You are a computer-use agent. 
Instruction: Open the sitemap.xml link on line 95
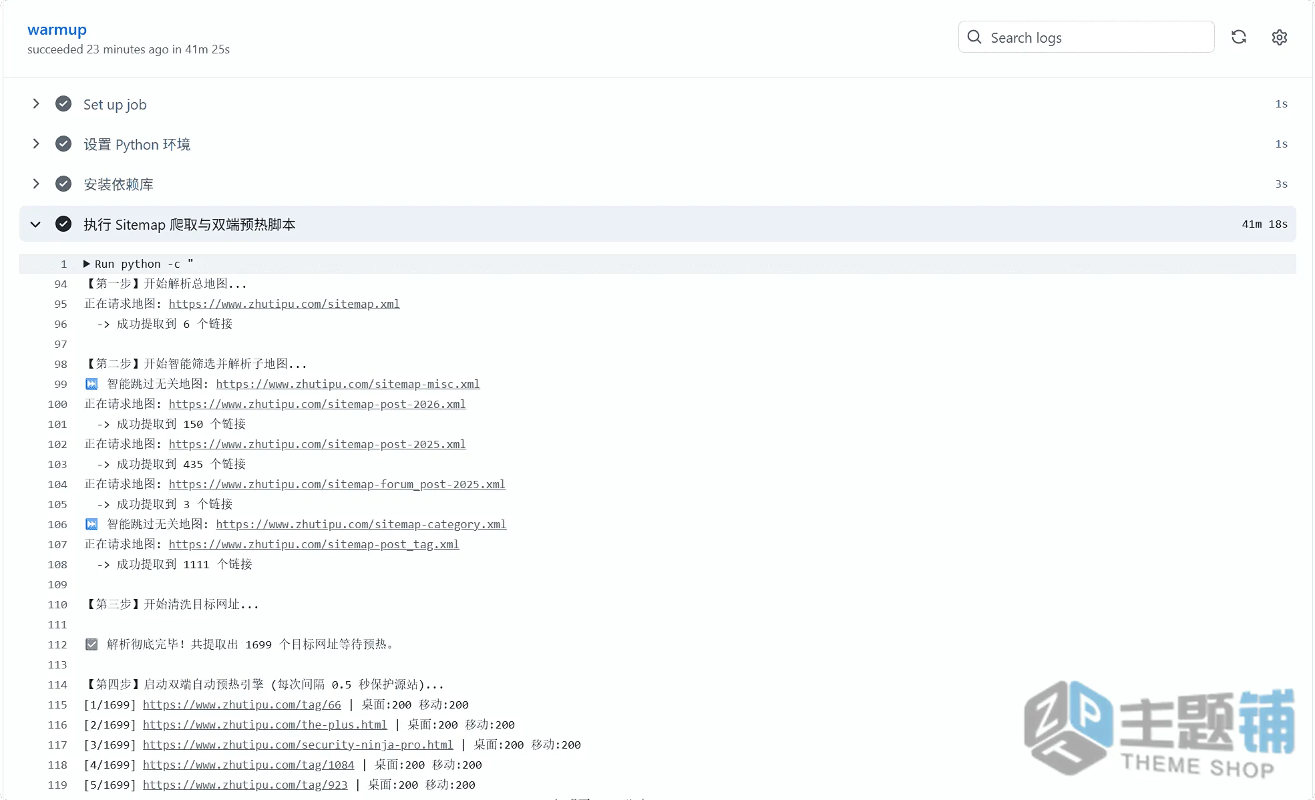tap(284, 304)
